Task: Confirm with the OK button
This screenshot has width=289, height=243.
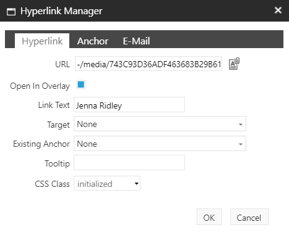Action: click(209, 217)
